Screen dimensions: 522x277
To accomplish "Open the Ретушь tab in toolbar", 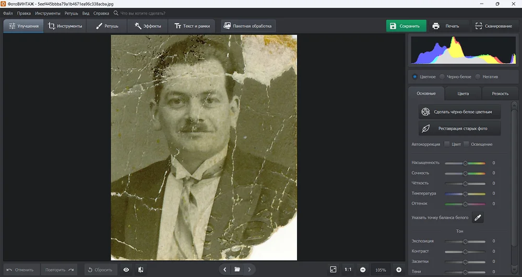I will (x=108, y=26).
